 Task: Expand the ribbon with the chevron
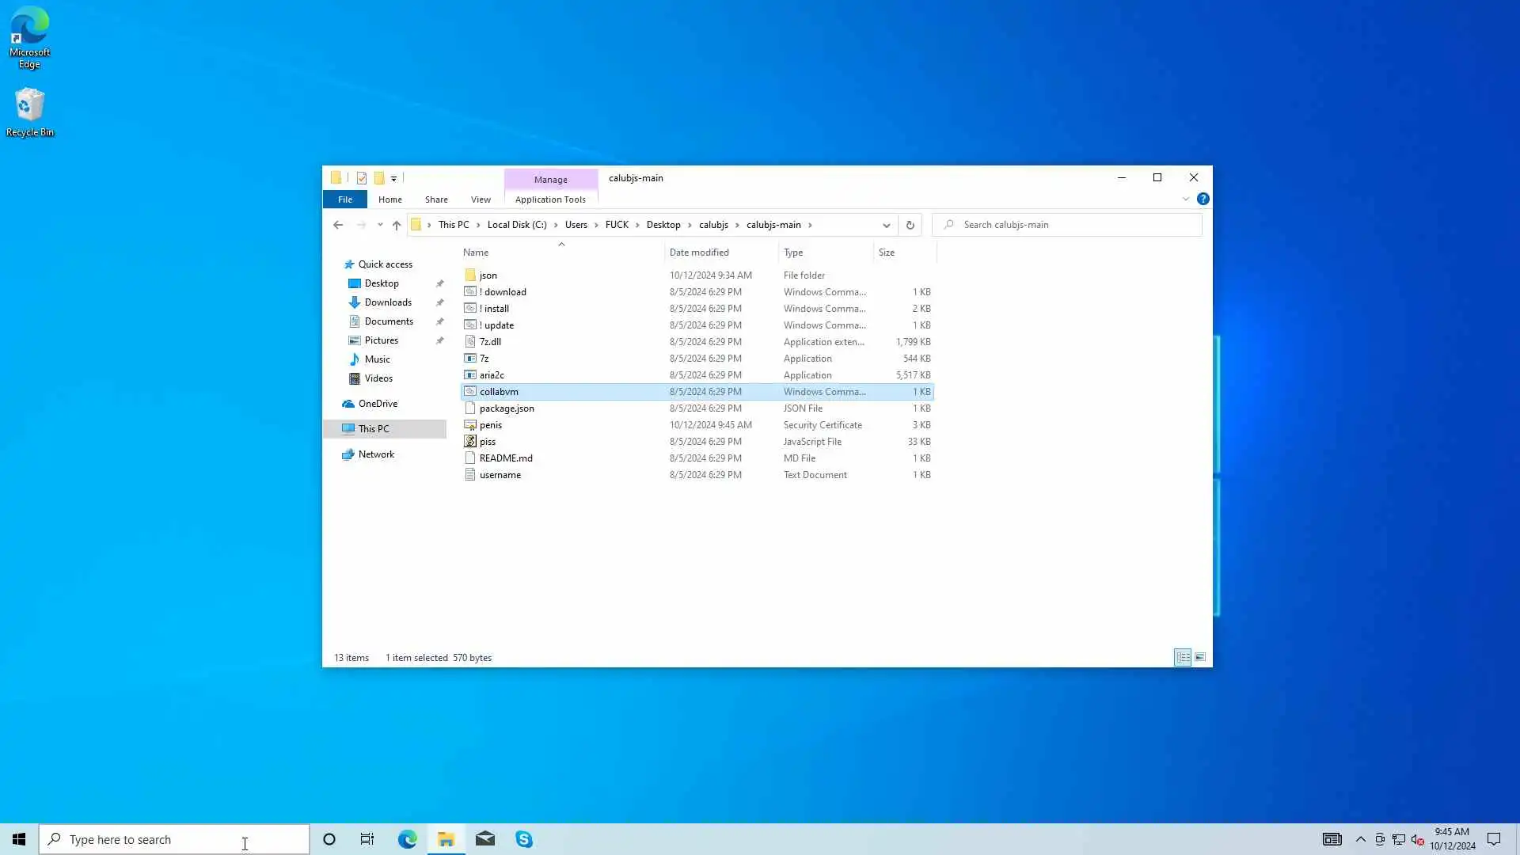tap(1186, 199)
